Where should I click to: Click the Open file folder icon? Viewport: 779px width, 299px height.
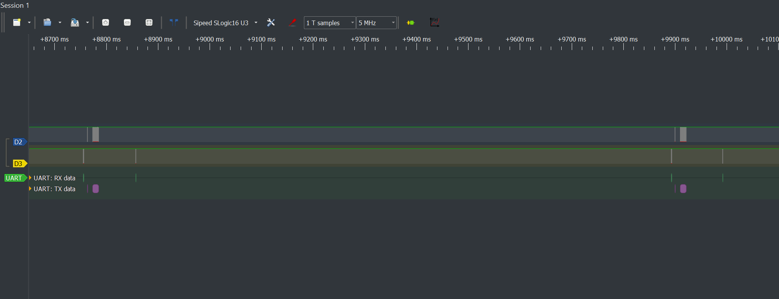[47, 22]
